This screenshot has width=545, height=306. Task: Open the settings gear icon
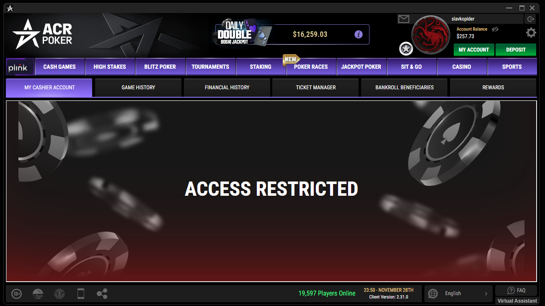tap(531, 33)
